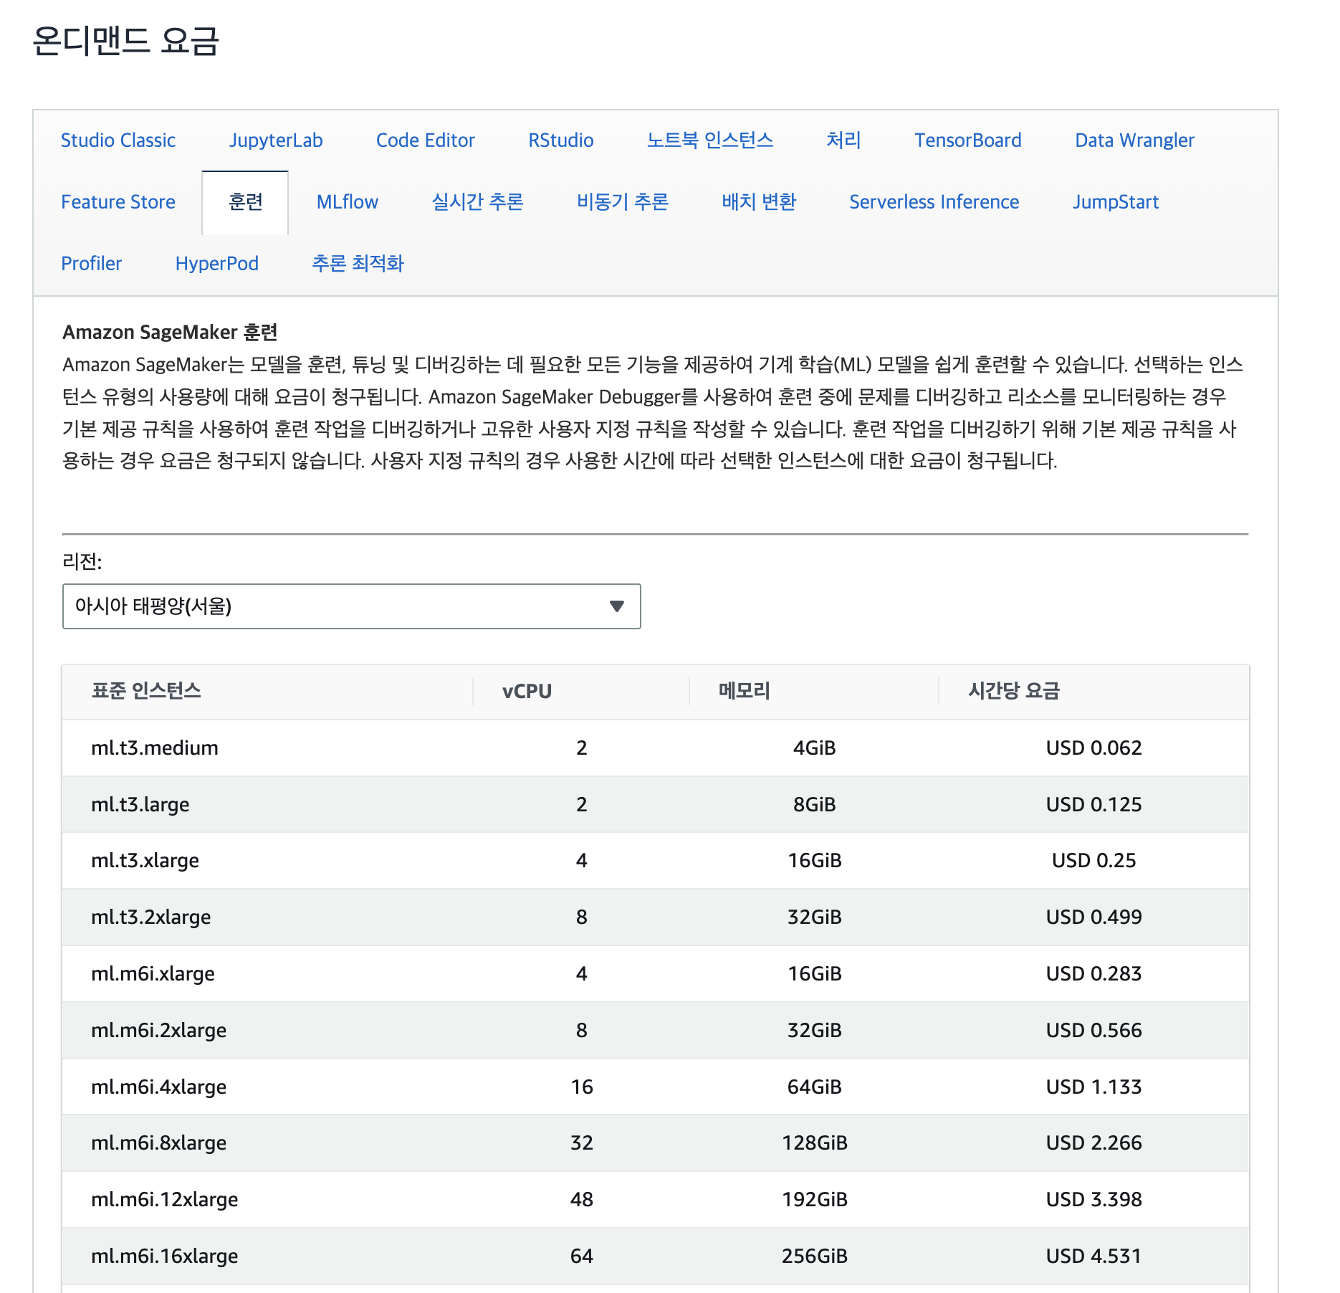
Task: Switch to the Data Wrangler tab
Action: point(1135,140)
